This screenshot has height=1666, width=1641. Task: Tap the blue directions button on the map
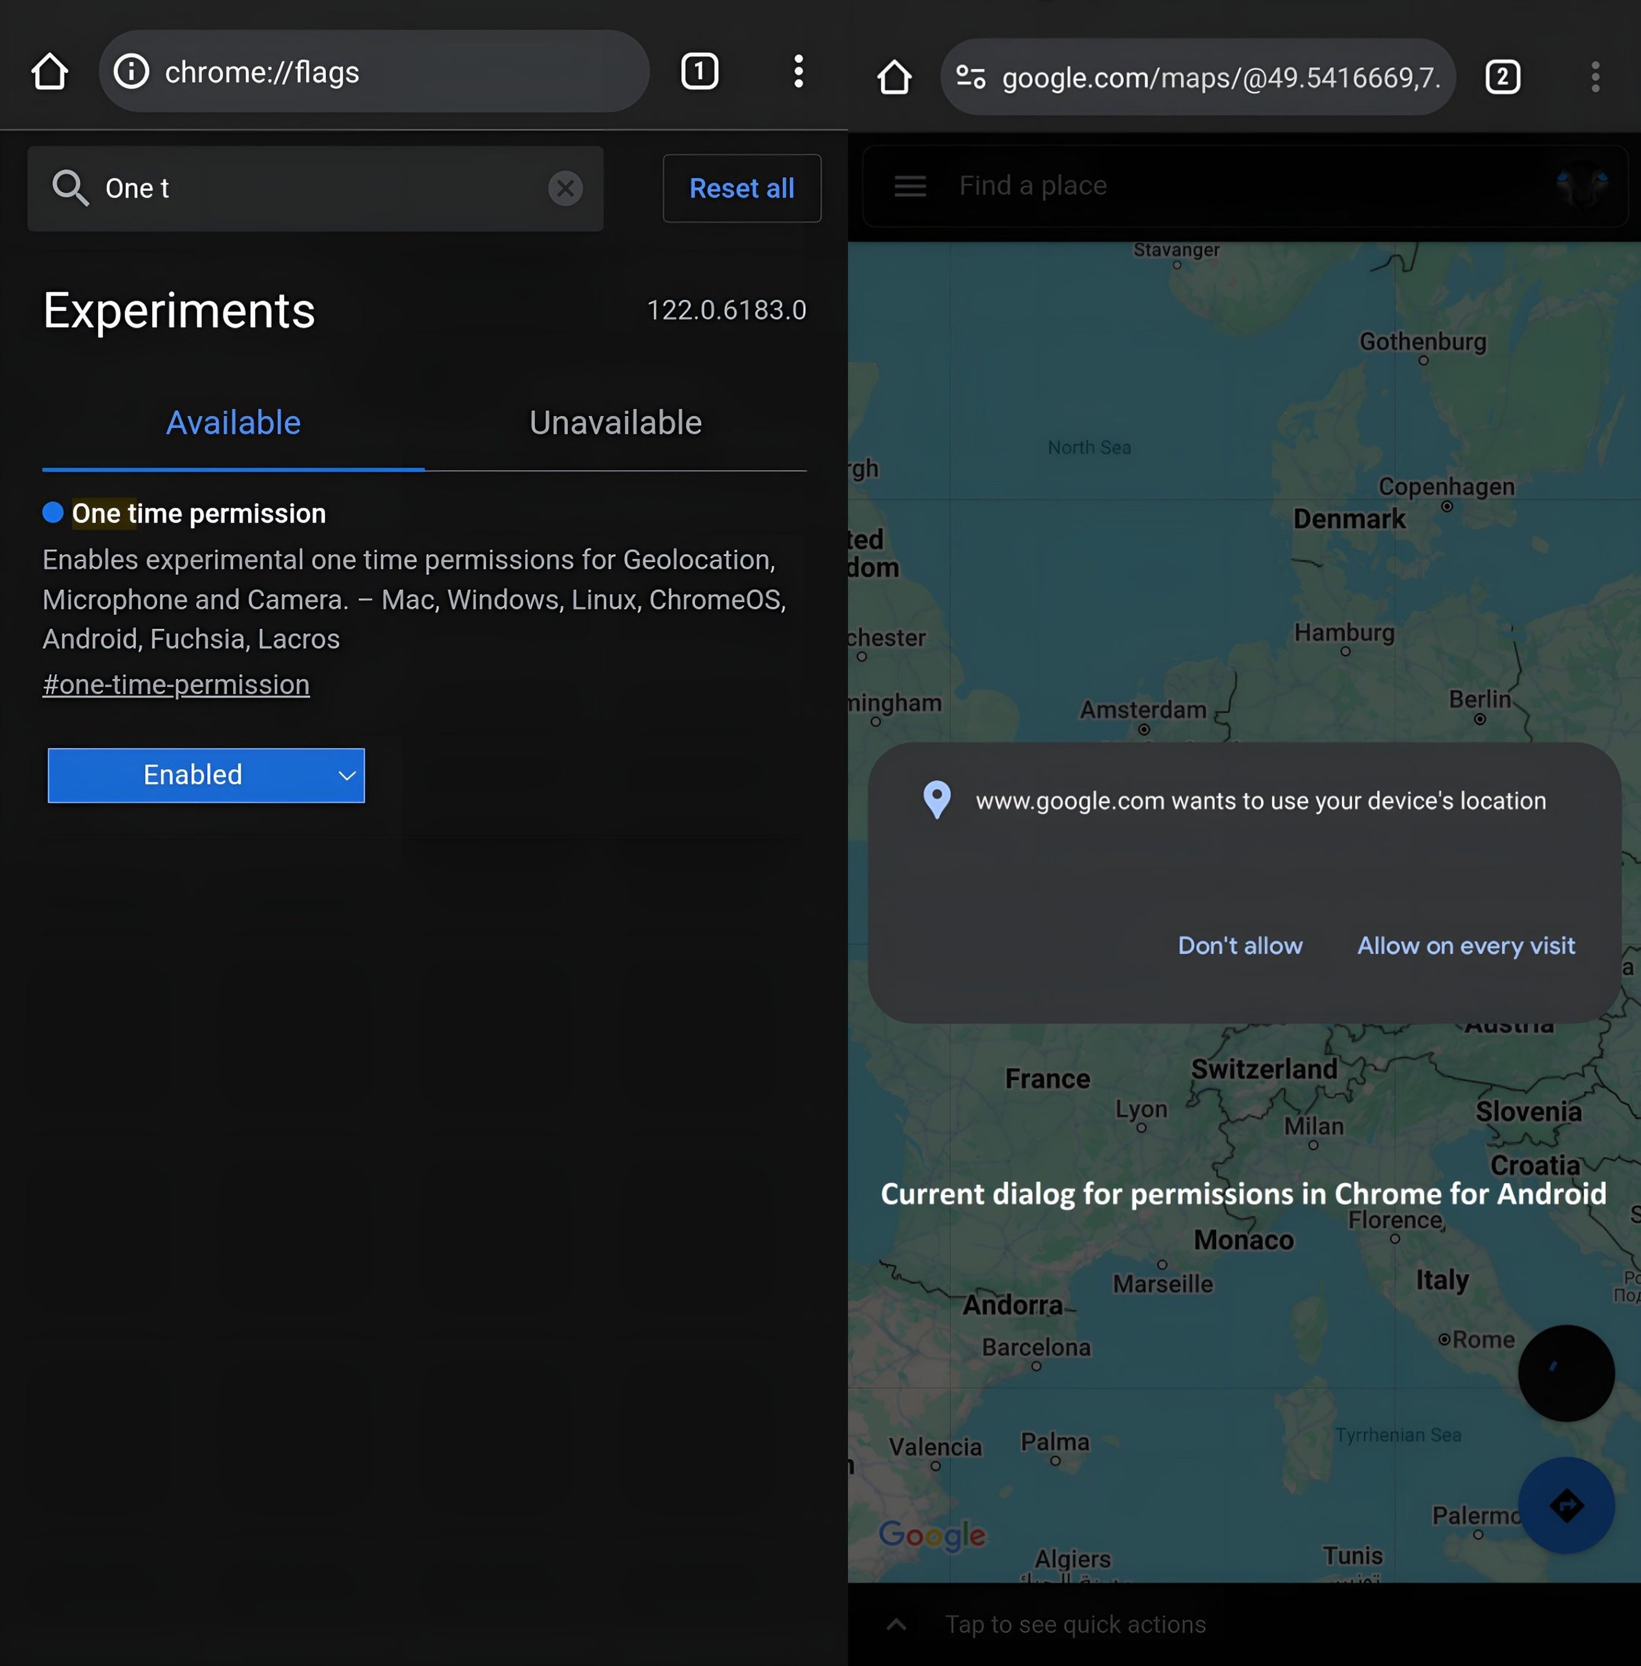tap(1565, 1505)
